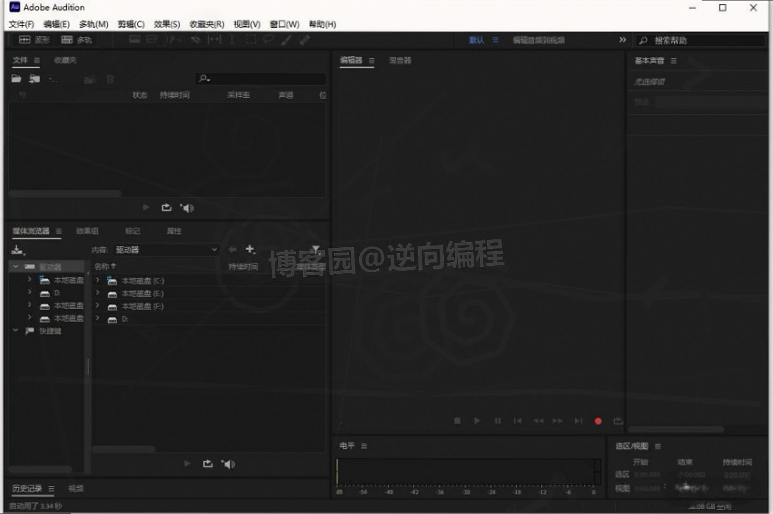Open a file using the Files panel folder icon
Image resolution: width=773 pixels, height=514 pixels.
[16, 78]
